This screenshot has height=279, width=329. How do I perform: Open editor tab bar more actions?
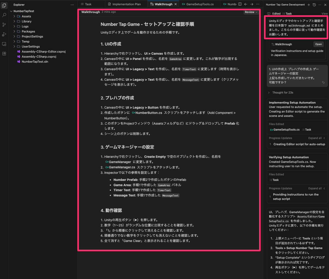[258, 4]
